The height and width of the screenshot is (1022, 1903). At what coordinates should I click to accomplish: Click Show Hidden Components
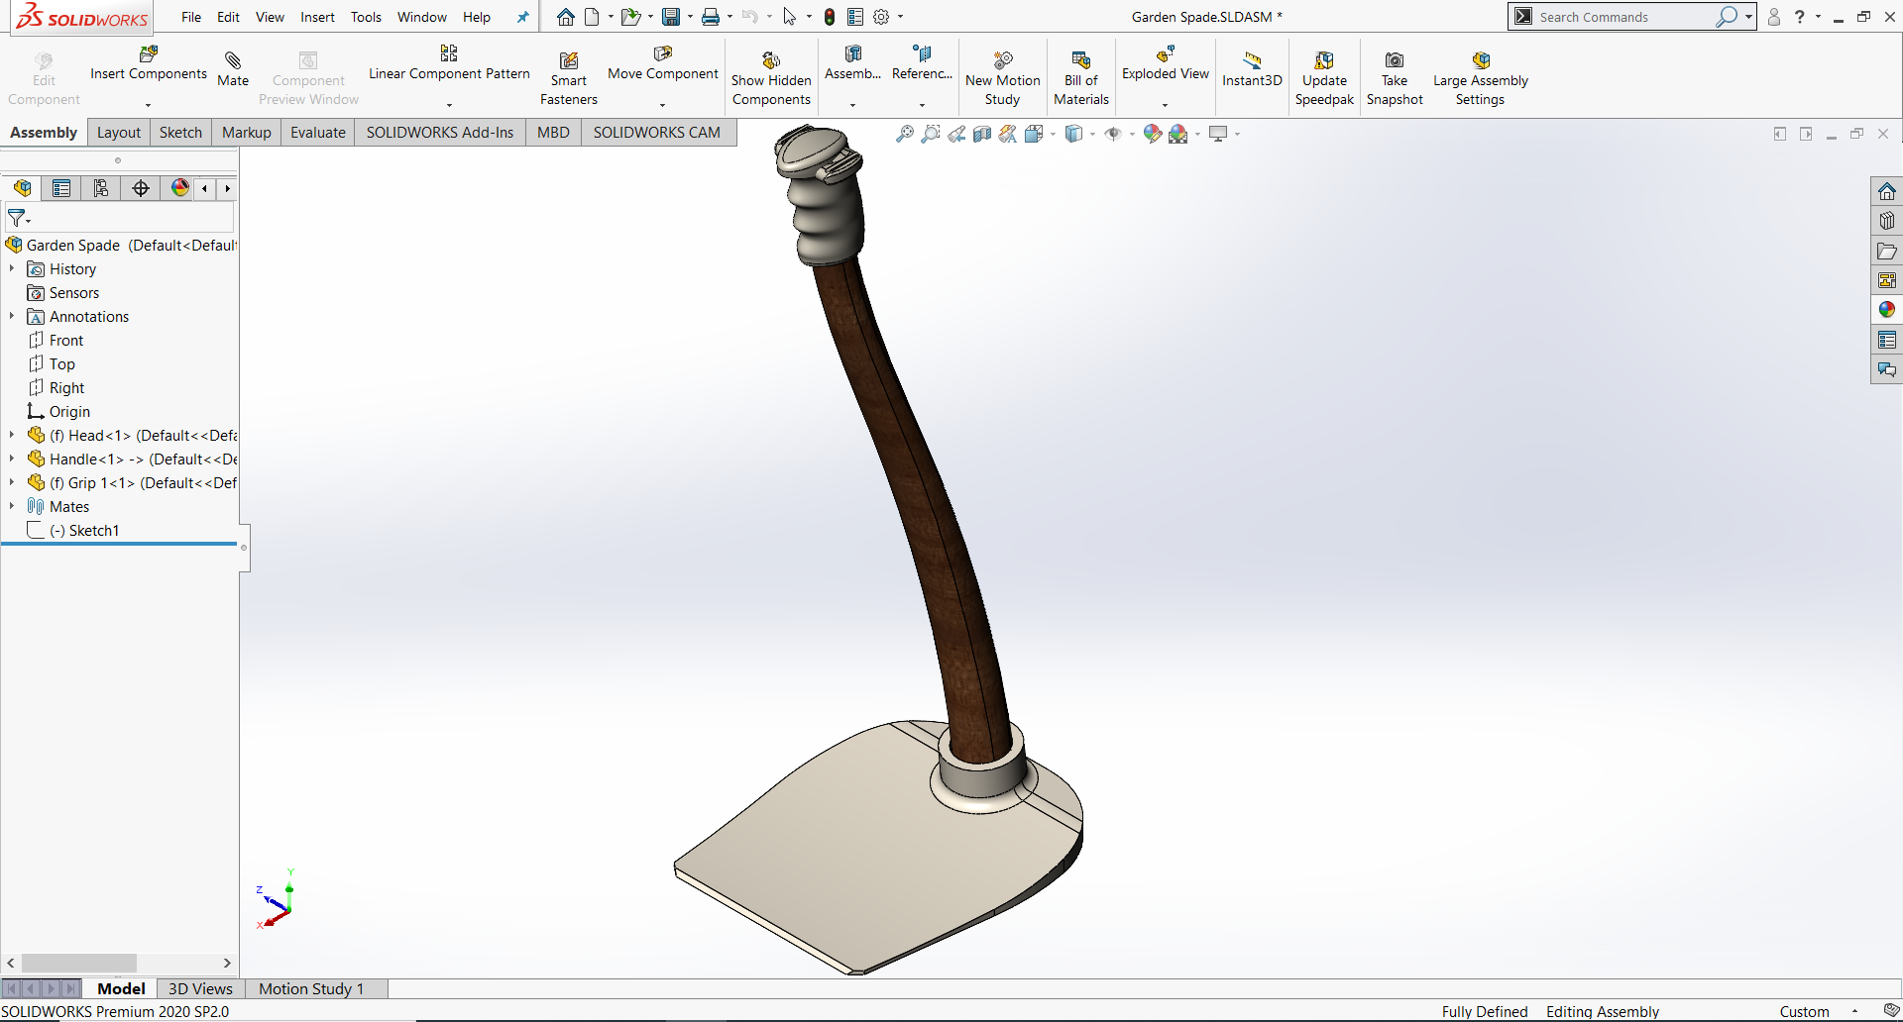click(x=771, y=79)
